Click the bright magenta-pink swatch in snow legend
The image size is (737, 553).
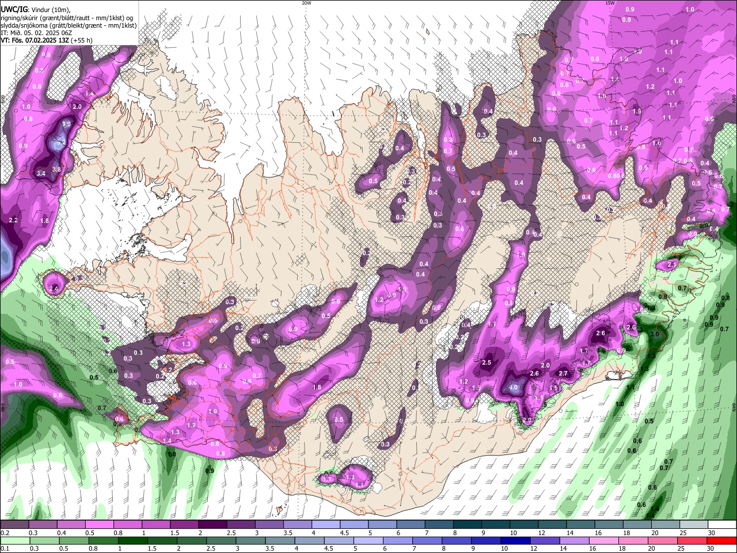[x=99, y=525]
